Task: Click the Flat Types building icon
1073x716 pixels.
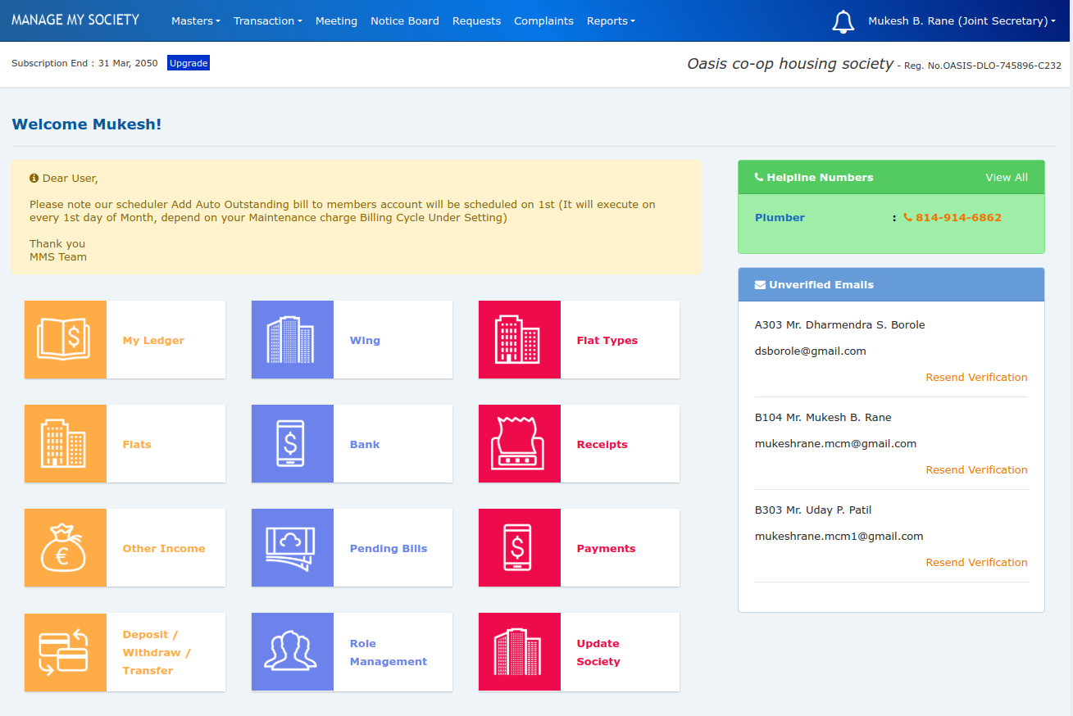Action: point(520,339)
